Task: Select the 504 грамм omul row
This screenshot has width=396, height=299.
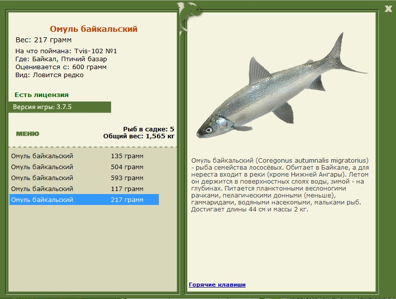Action: click(x=84, y=167)
